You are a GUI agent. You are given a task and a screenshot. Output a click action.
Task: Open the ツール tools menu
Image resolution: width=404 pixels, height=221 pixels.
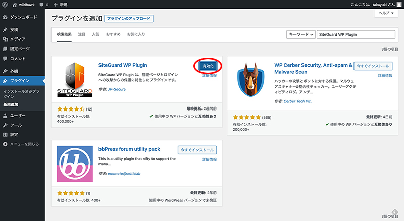coord(15,125)
